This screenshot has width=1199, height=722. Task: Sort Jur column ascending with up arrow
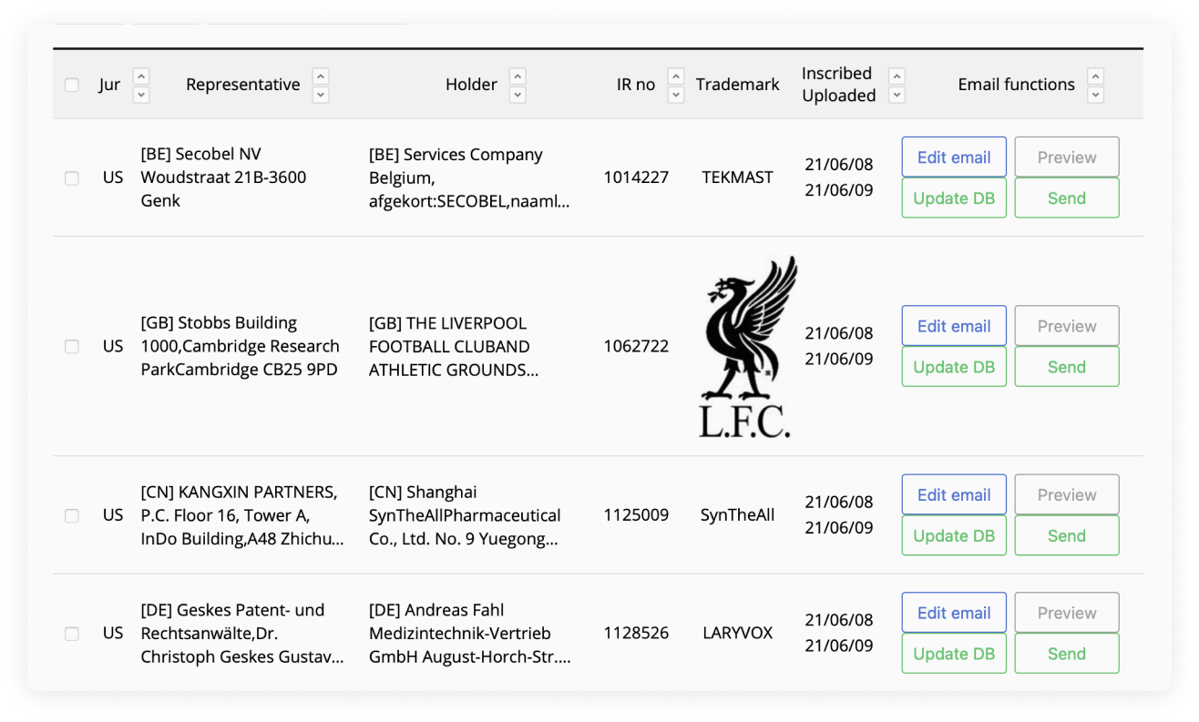click(x=141, y=76)
